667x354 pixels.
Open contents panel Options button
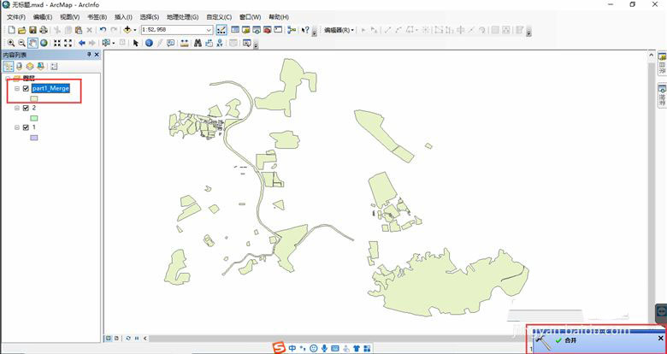coord(54,67)
